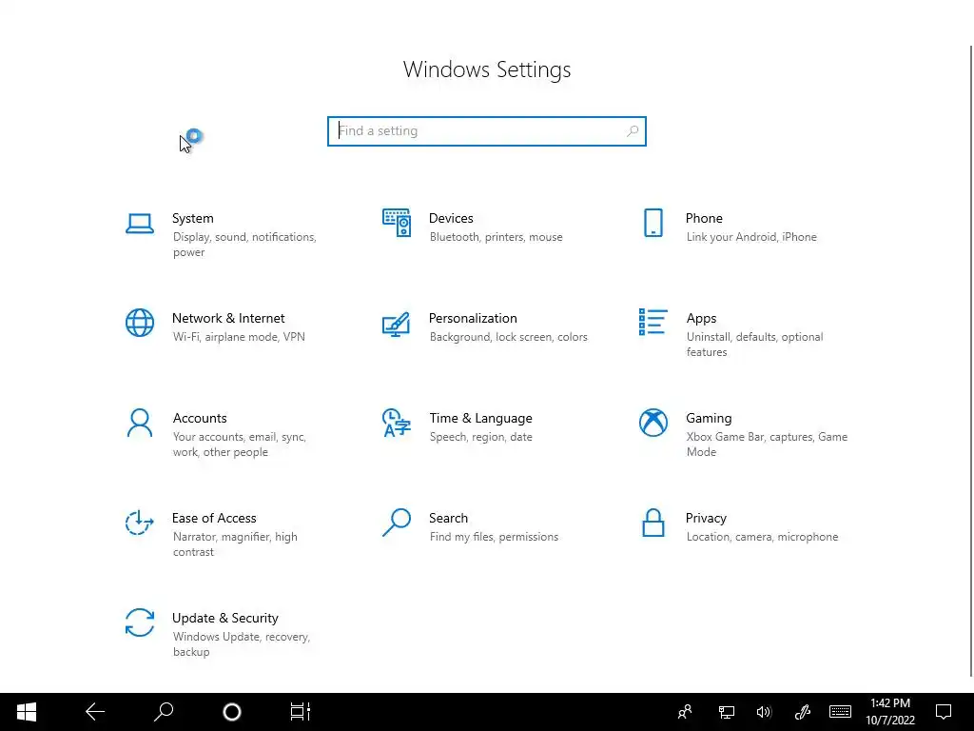The image size is (974, 731).
Task: Click 'Windows Update, recovery, backup' text
Action: click(x=241, y=644)
